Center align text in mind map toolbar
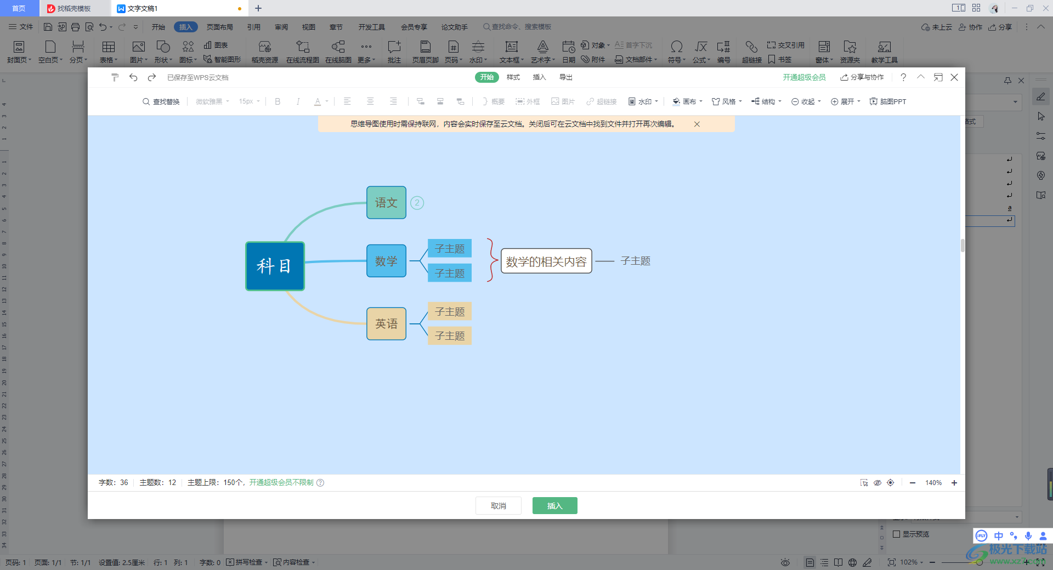Viewport: 1053px width, 570px height. point(370,101)
